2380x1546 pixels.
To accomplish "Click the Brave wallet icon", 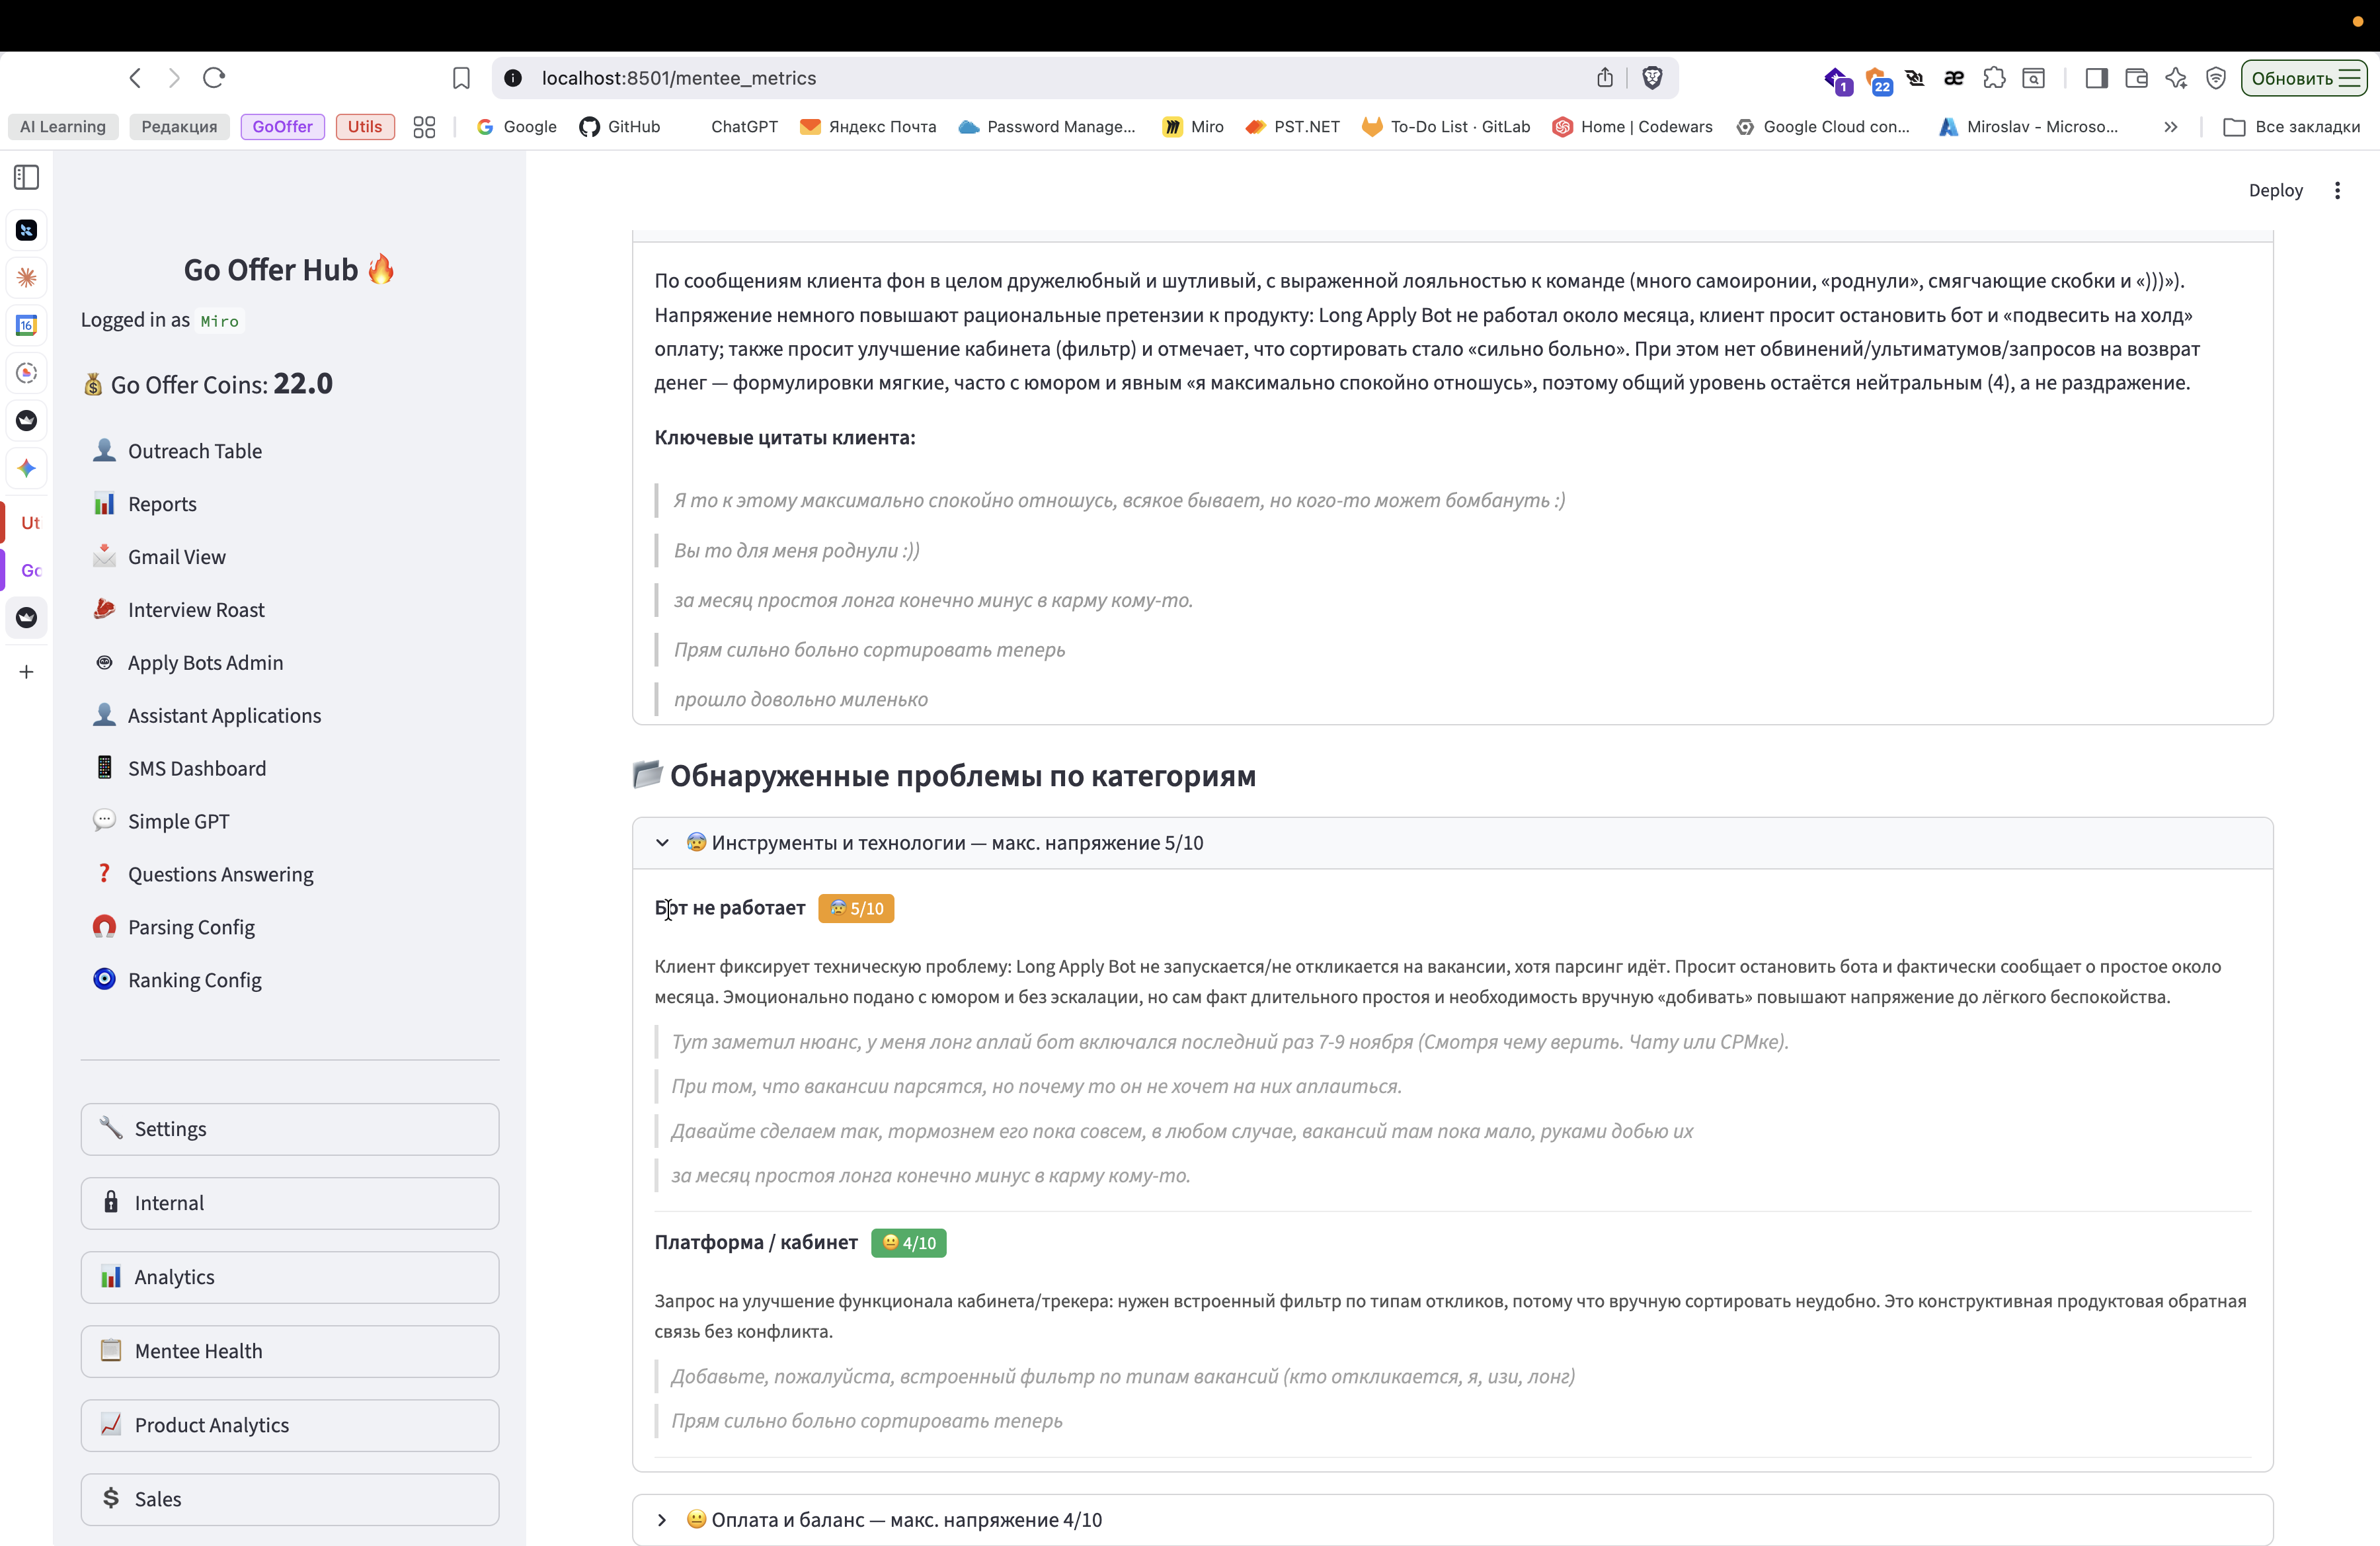I will (x=2136, y=78).
